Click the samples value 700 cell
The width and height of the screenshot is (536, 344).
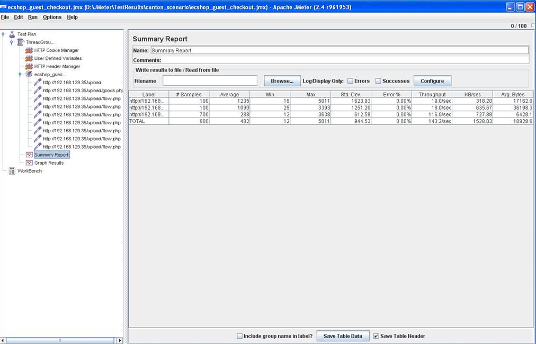pyautogui.click(x=189, y=114)
